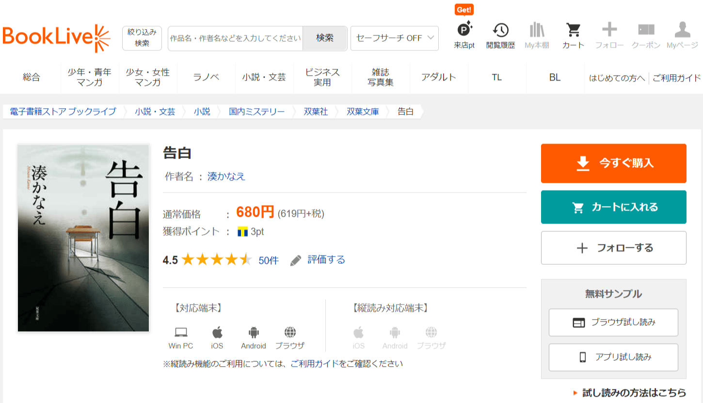Click the search input field
703x403 pixels.
pyautogui.click(x=235, y=38)
